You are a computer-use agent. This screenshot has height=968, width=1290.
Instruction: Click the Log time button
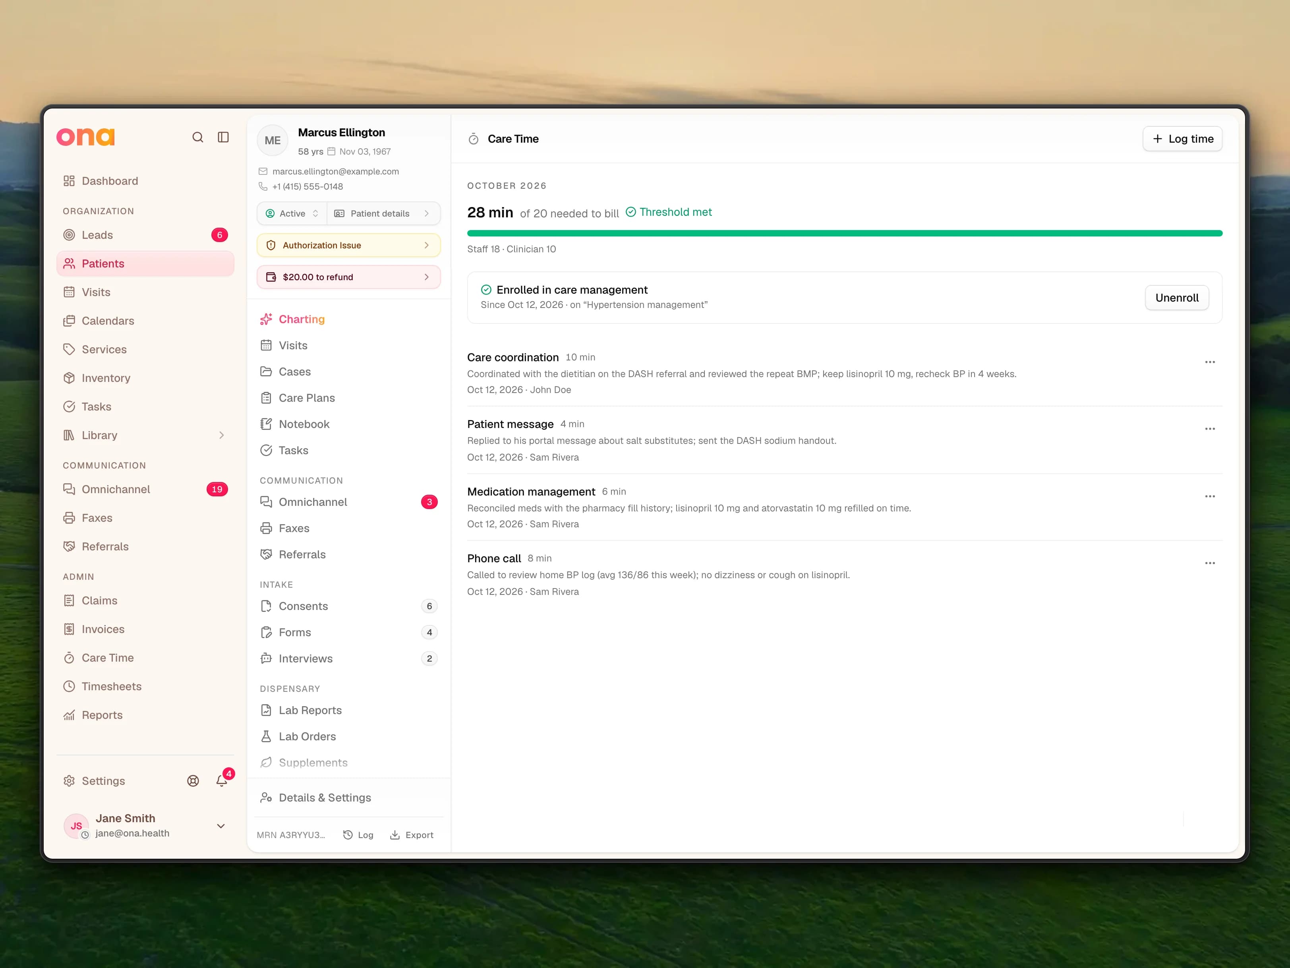1182,139
